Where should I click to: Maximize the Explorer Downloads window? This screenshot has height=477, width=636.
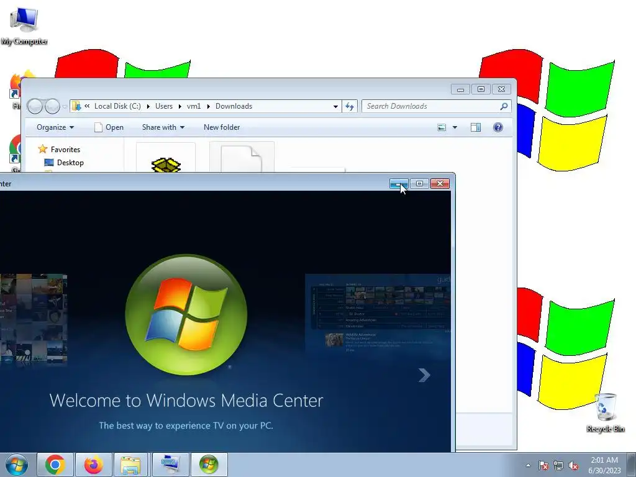481,89
